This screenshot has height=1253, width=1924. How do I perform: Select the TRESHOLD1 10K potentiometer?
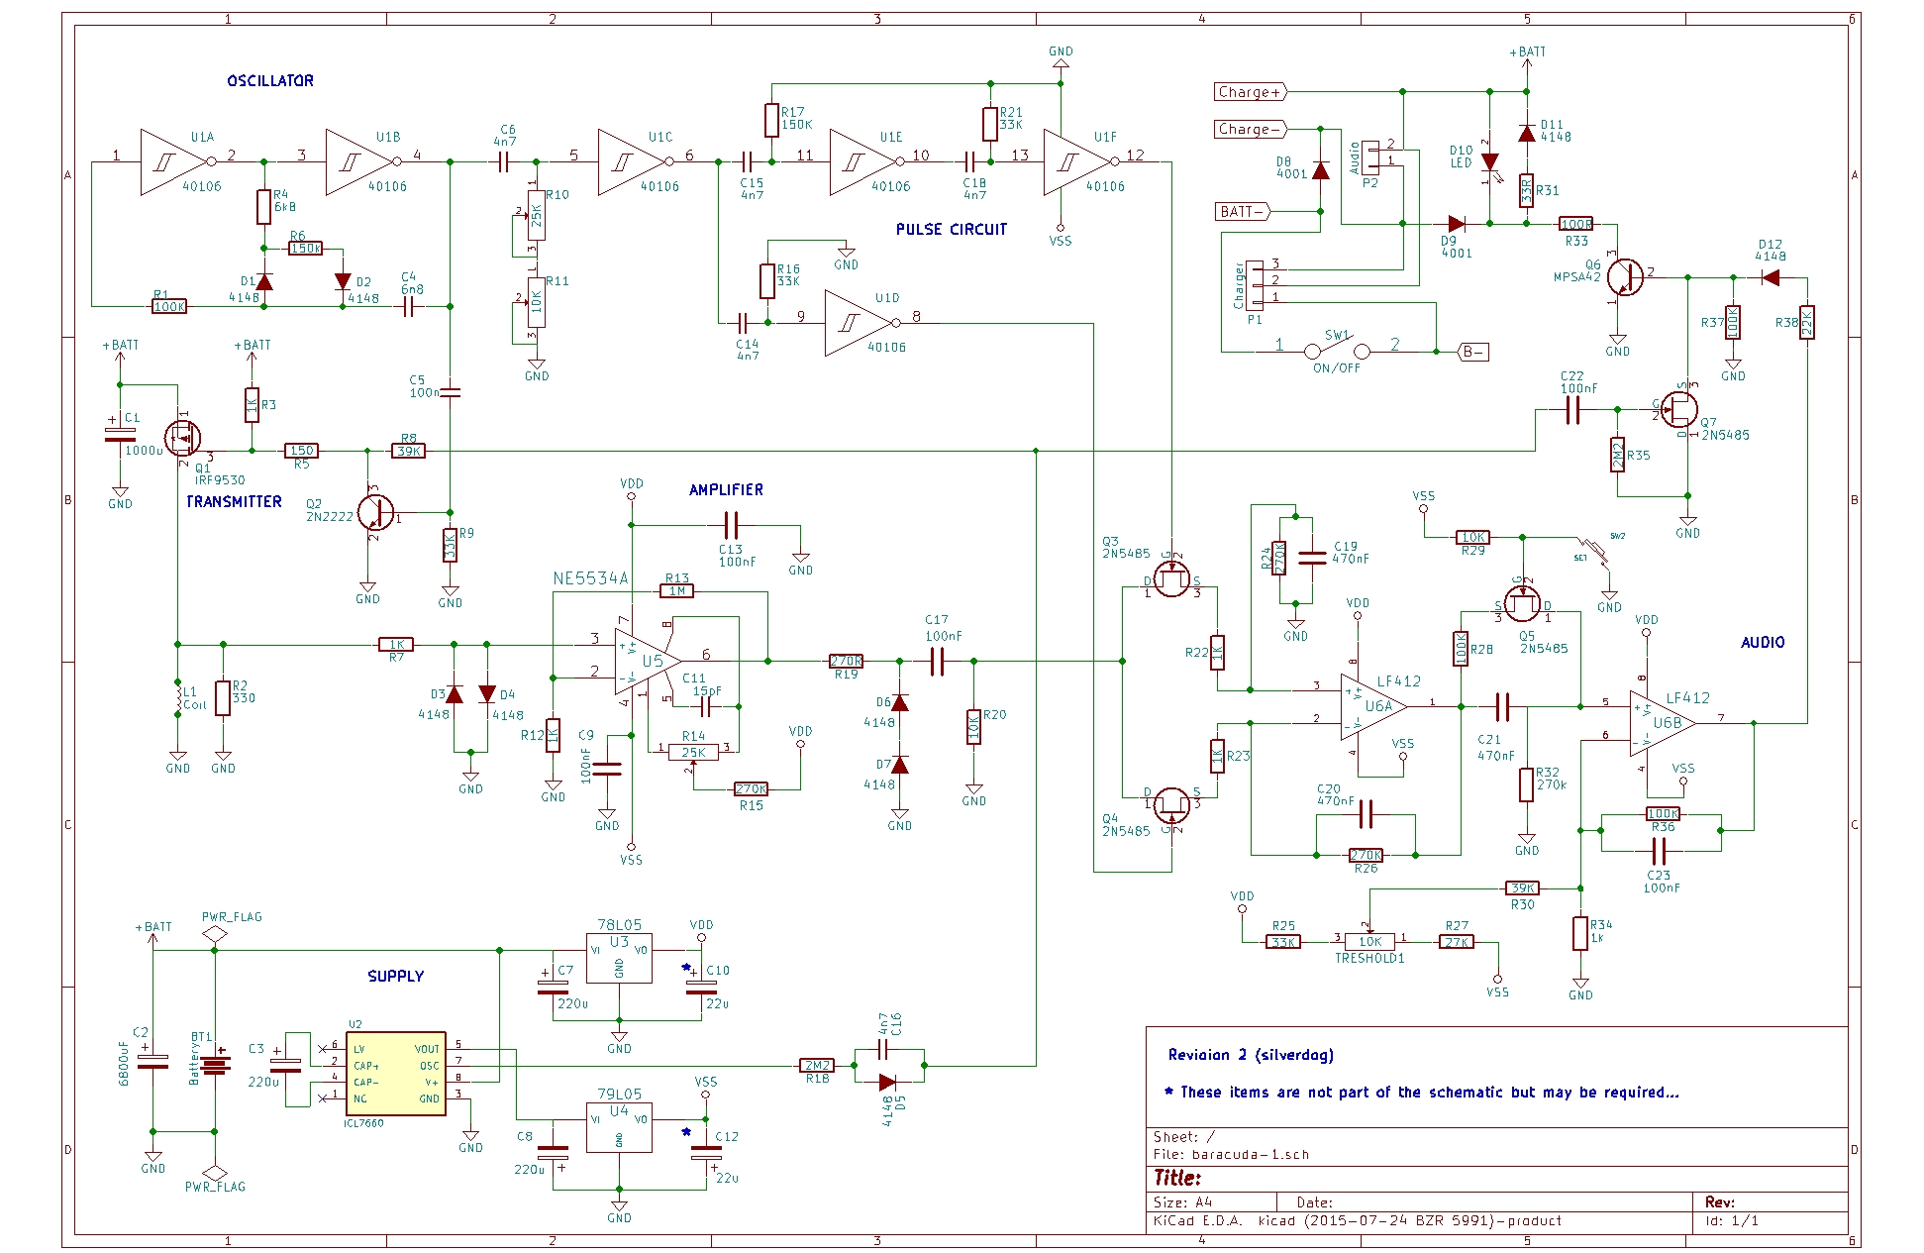tap(1370, 941)
